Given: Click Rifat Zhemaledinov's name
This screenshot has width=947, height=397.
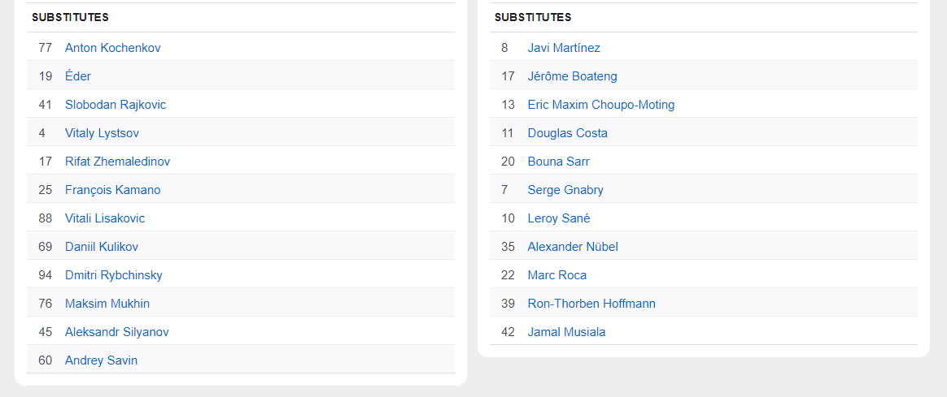Looking at the screenshot, I should (117, 162).
